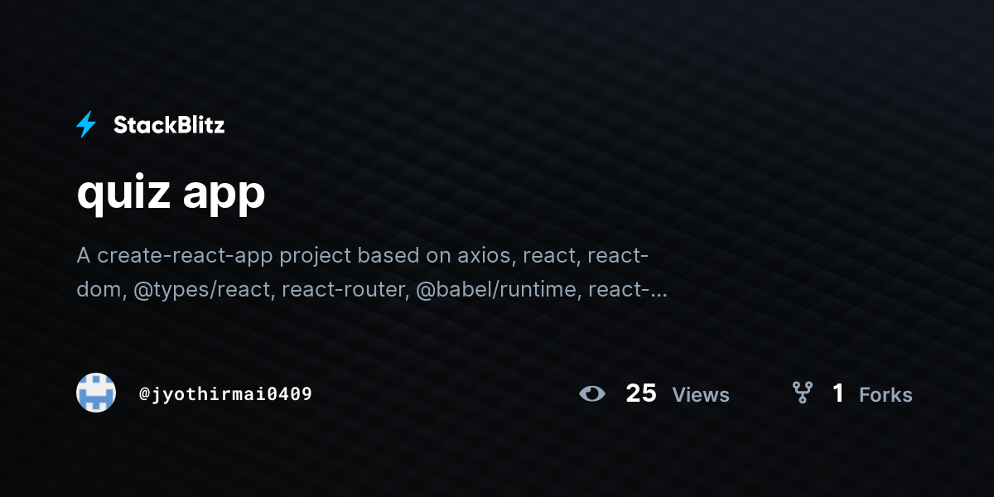Click the 25 views count number

pyautogui.click(x=641, y=393)
